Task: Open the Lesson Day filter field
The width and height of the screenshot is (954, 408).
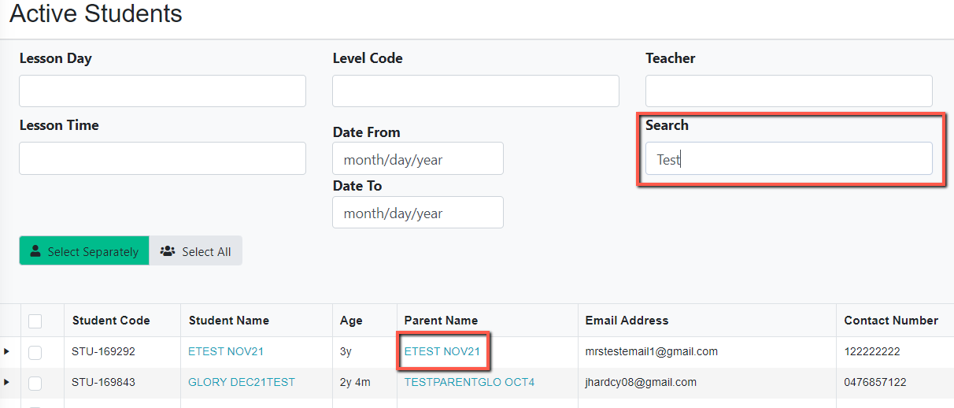Action: [x=162, y=91]
